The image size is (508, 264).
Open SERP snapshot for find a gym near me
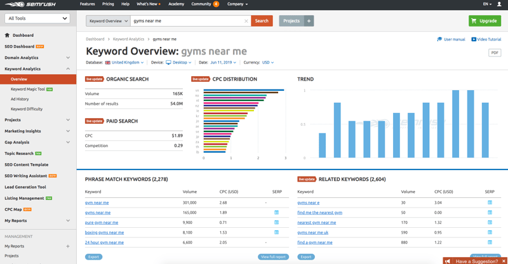coord(490,242)
